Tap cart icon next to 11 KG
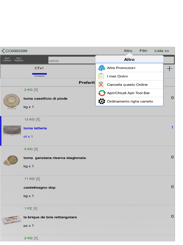183x245 pixels. click(38, 179)
